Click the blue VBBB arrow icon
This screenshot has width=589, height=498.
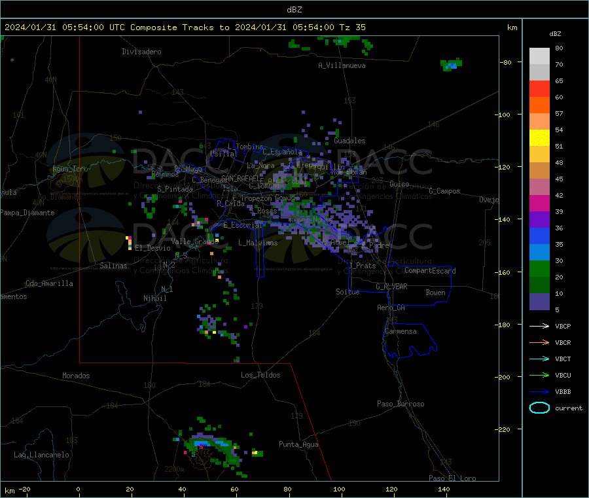click(x=539, y=392)
